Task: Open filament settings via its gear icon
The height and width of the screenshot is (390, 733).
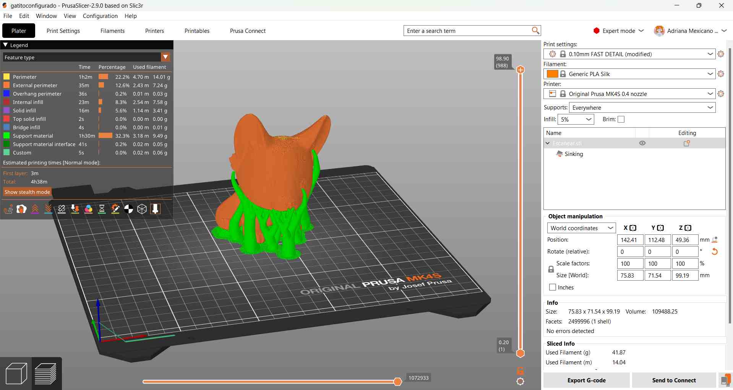Action: point(721,74)
